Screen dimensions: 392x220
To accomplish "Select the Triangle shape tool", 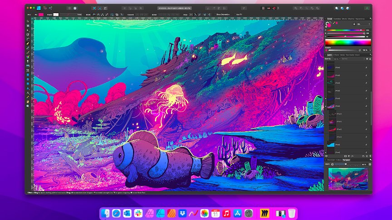I will [28, 88].
